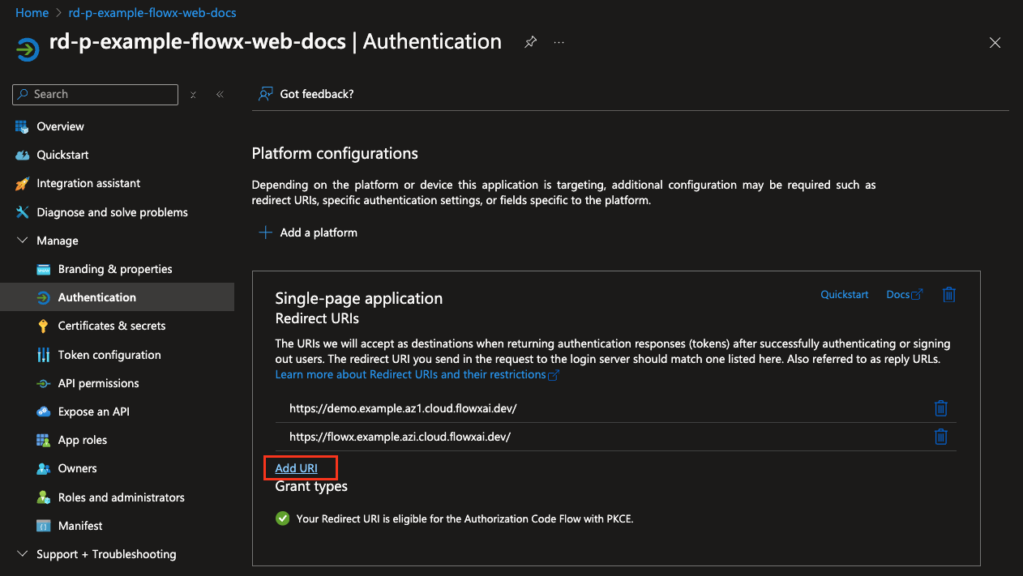Click the Roles and administrators icon
Image resolution: width=1023 pixels, height=576 pixels.
click(44, 497)
